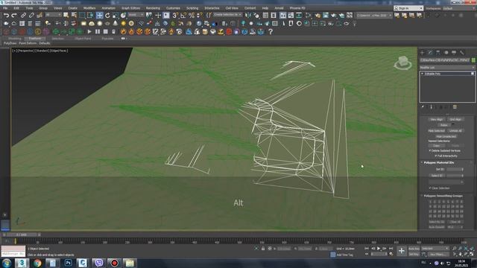The image size is (477, 268).
Task: Open the Utilities wrench tab
Action: 462,53
